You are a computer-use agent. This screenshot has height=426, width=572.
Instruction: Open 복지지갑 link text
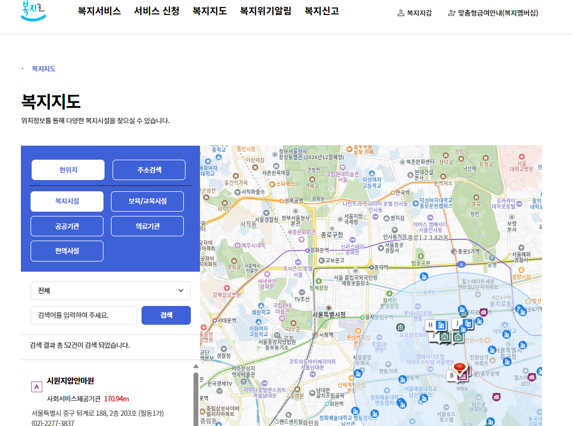pos(419,13)
